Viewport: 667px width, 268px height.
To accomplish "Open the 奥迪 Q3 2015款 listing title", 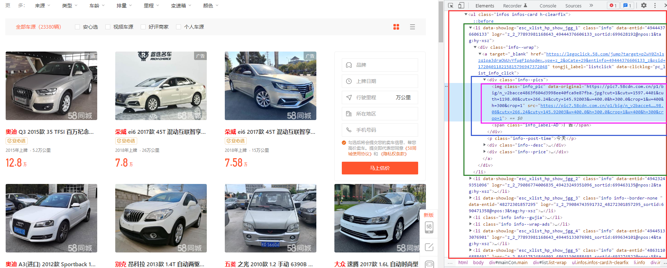I will pyautogui.click(x=49, y=132).
